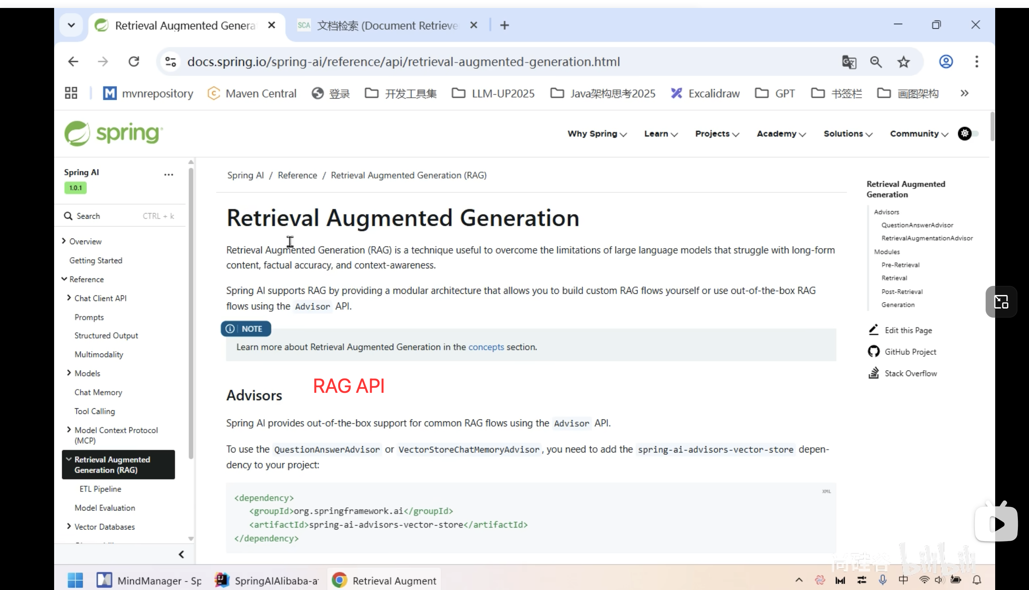
Task: Collapse the left navigation sidebar arrow
Action: 181,554
